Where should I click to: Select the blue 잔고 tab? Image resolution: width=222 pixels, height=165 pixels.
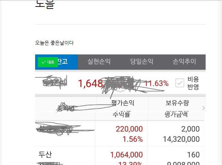point(56,62)
